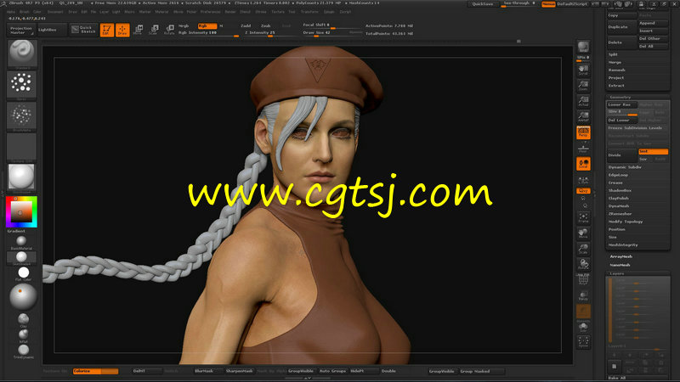The height and width of the screenshot is (382, 680).
Task: Click the Scale view icon on right shelf
Action: click(x=583, y=249)
